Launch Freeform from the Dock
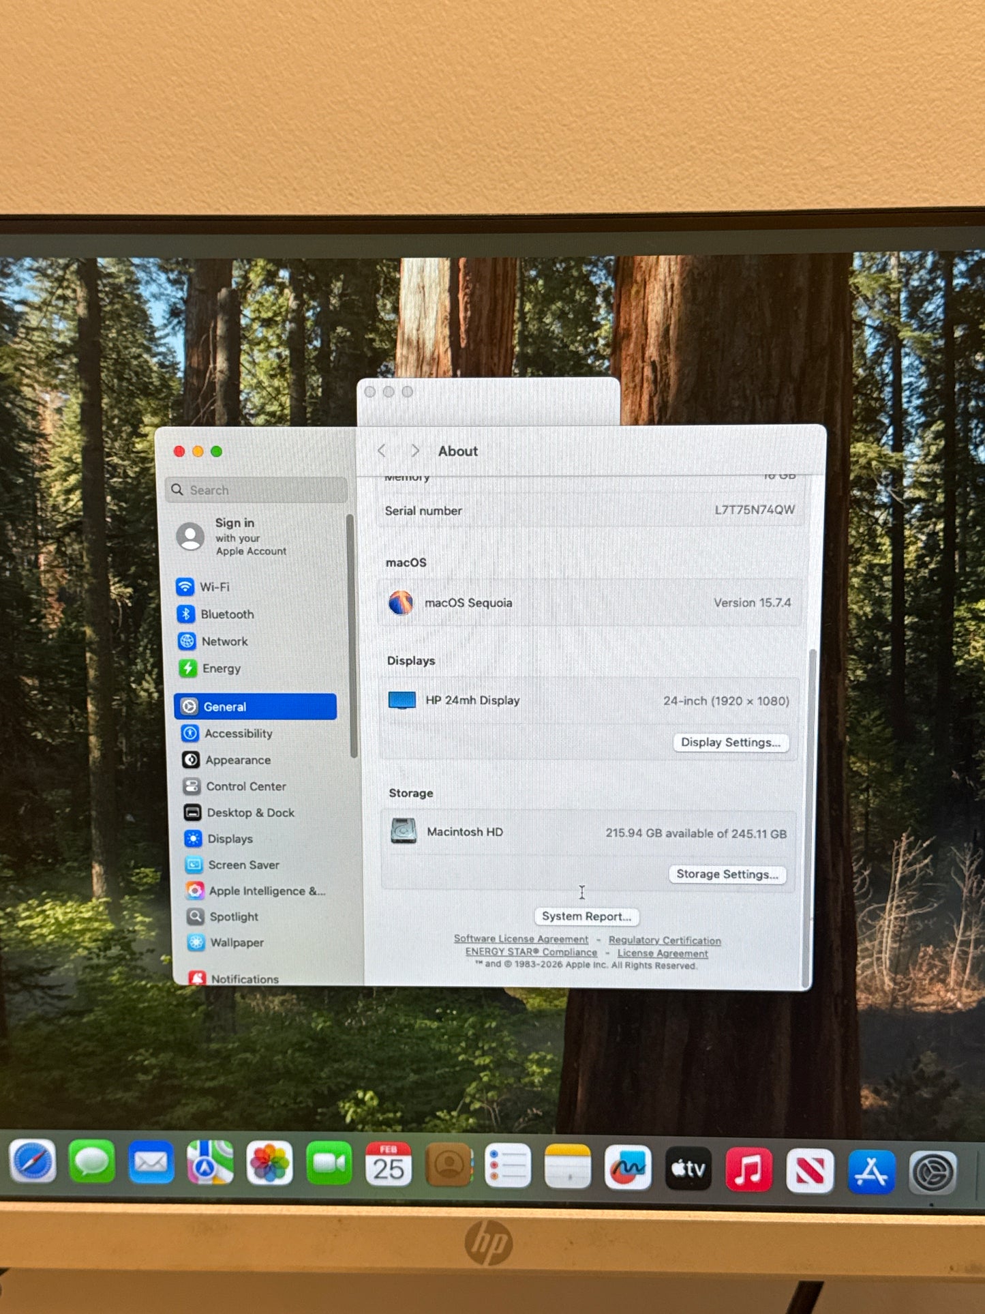Viewport: 985px width, 1314px height. point(628,1167)
